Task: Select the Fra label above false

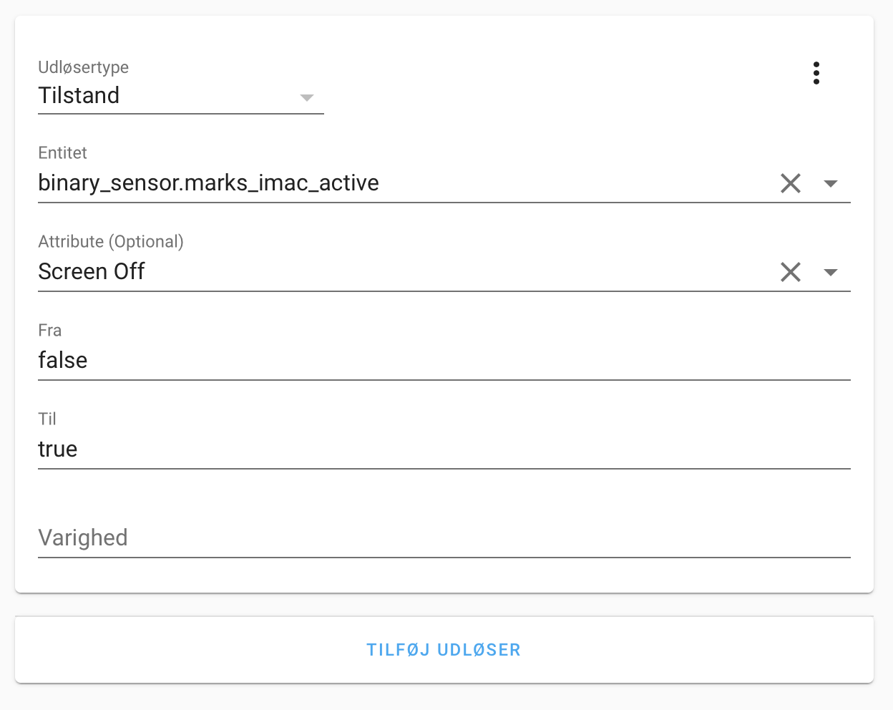Action: click(49, 330)
